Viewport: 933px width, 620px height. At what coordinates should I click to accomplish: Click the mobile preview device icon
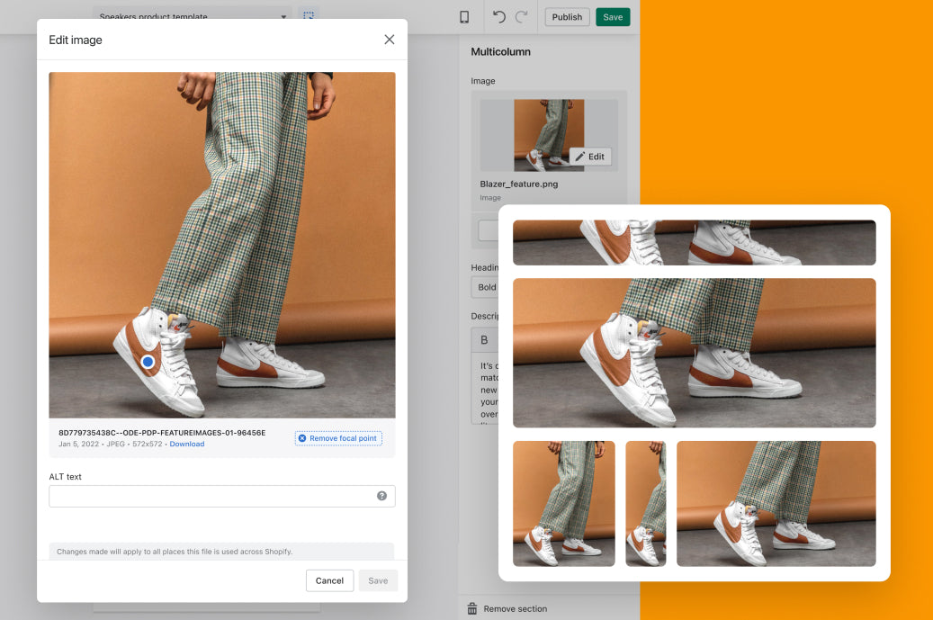point(464,17)
